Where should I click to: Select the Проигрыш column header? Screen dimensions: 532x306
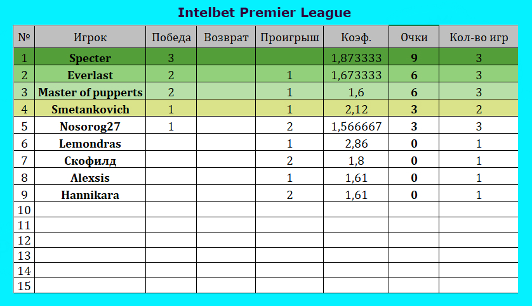click(x=289, y=37)
